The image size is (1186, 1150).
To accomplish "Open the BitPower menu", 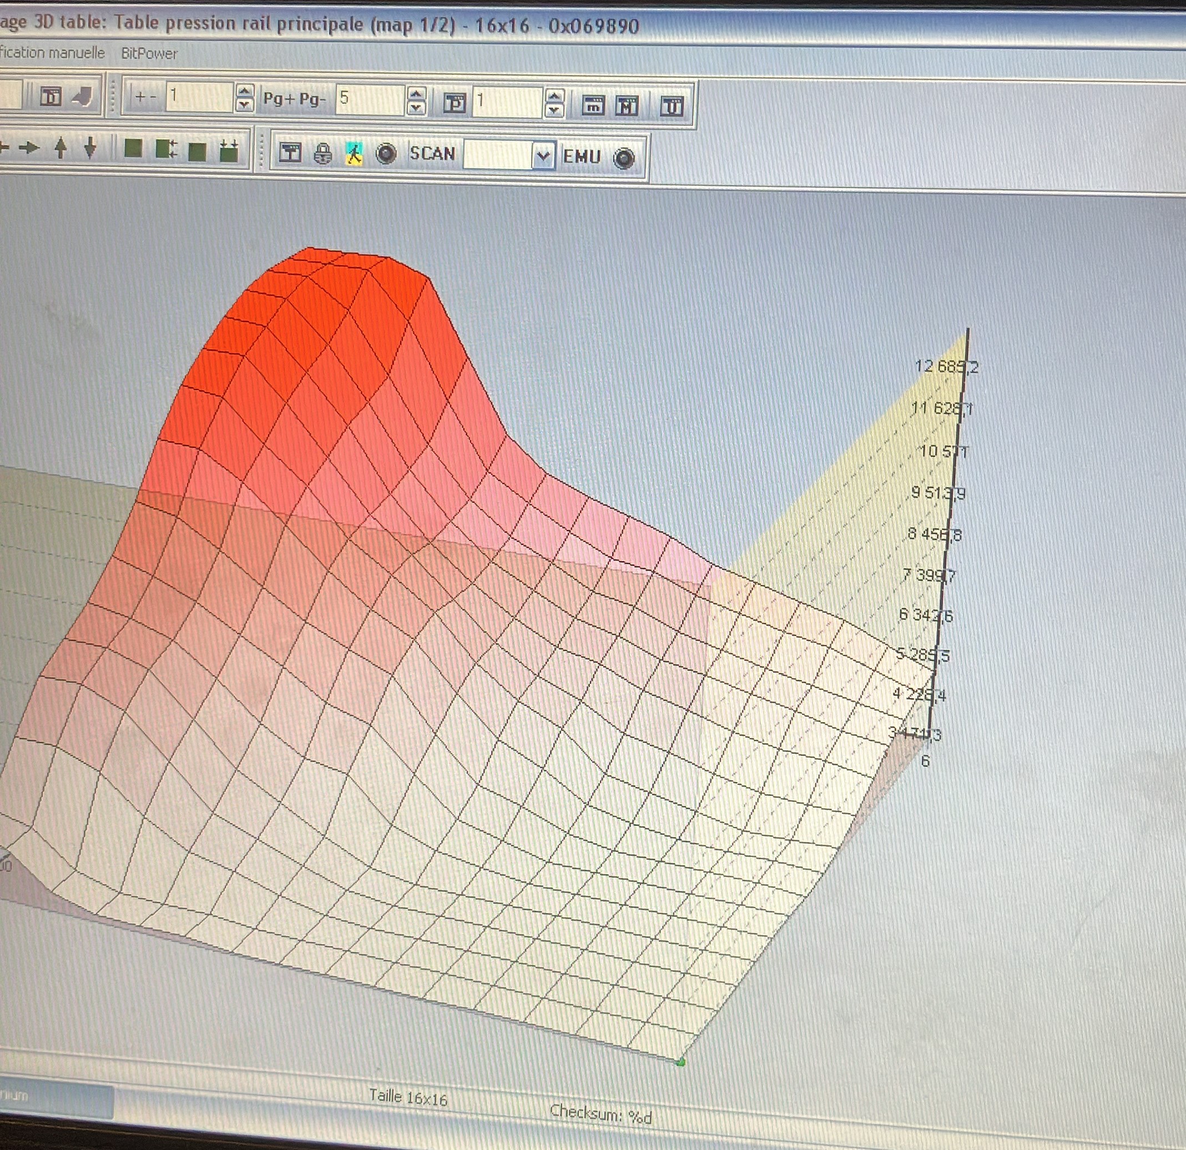I will tap(149, 53).
